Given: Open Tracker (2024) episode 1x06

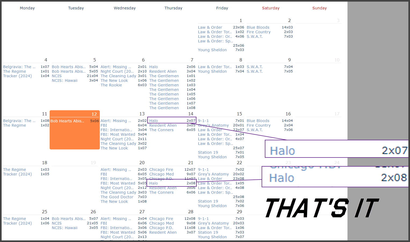Looking at the screenshot, I should 17,223.
